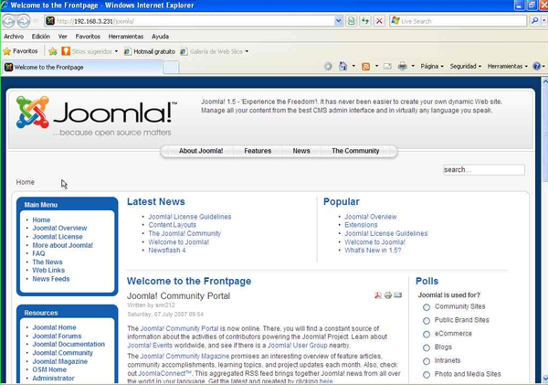Click the URL address bar field
Image resolution: width=548 pixels, height=385 pixels.
[195, 21]
